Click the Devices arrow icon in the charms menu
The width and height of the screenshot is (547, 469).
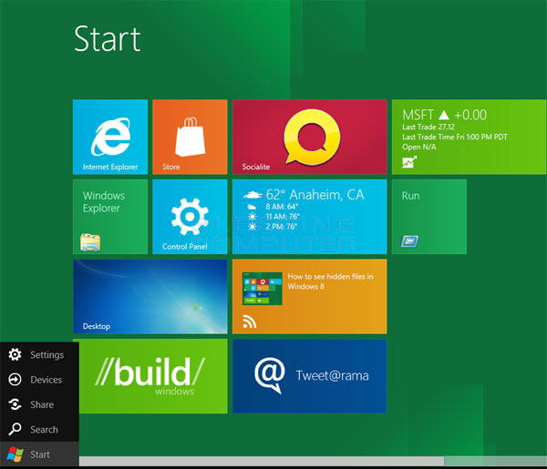click(15, 380)
